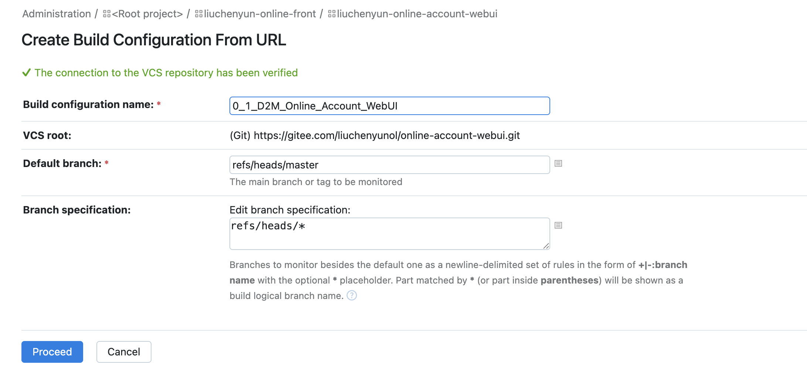This screenshot has width=807, height=379.
Task: Open the branch specification help icon
Action: pyautogui.click(x=352, y=296)
